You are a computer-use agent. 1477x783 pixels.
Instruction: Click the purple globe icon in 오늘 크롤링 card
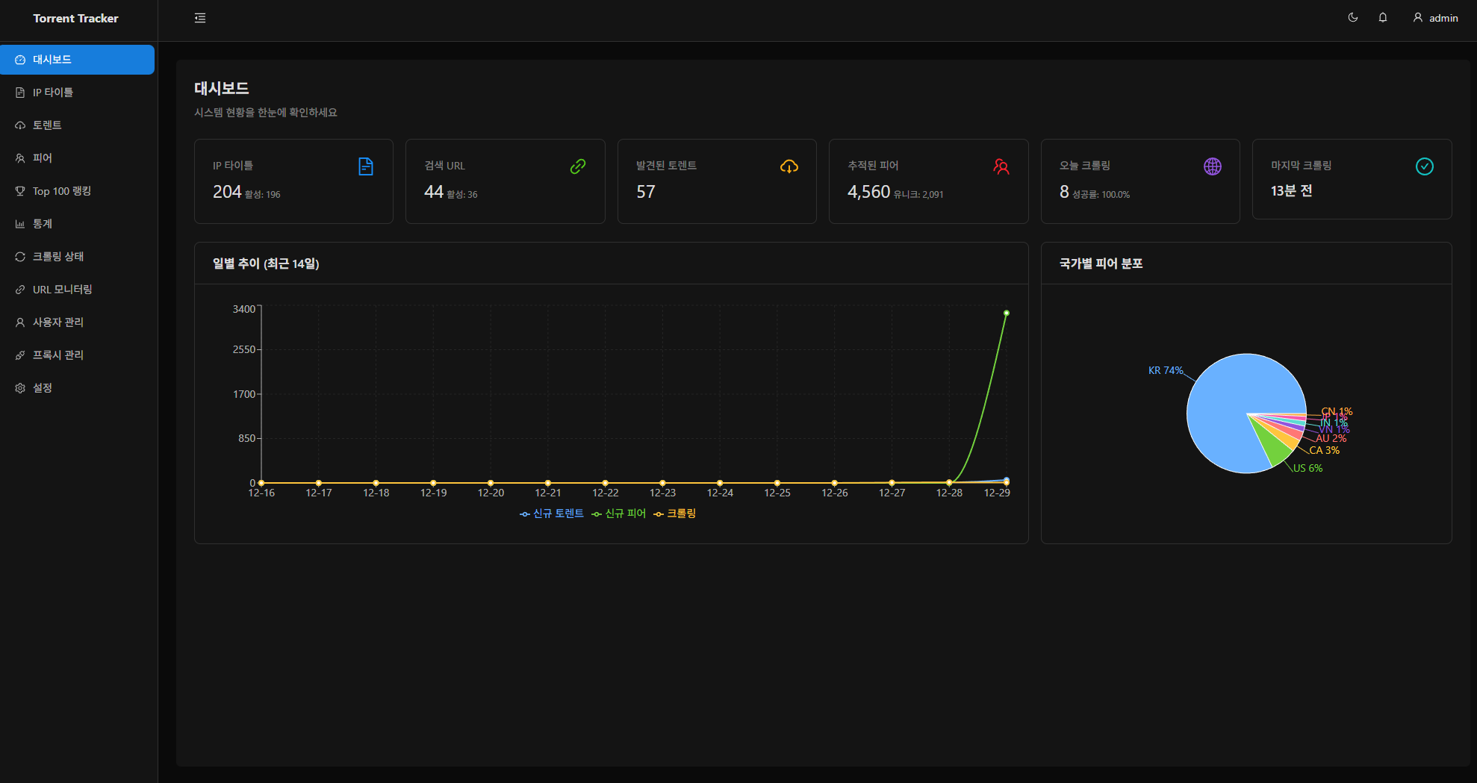pyautogui.click(x=1212, y=166)
